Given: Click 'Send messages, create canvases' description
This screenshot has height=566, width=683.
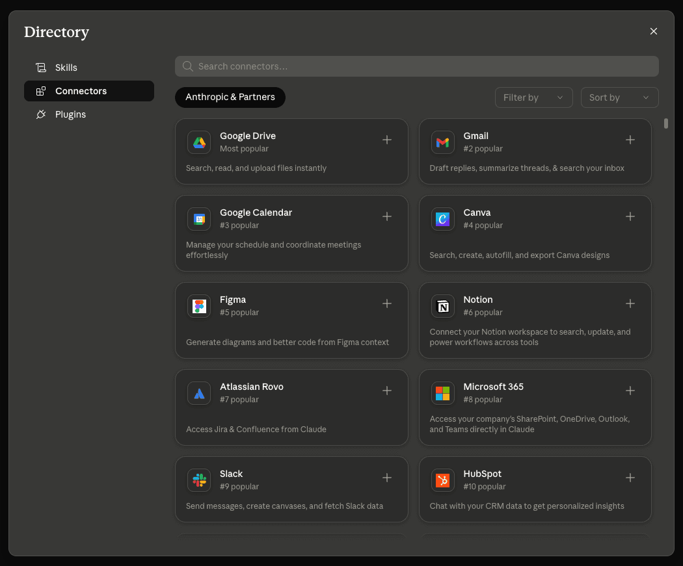Looking at the screenshot, I should tap(284, 506).
